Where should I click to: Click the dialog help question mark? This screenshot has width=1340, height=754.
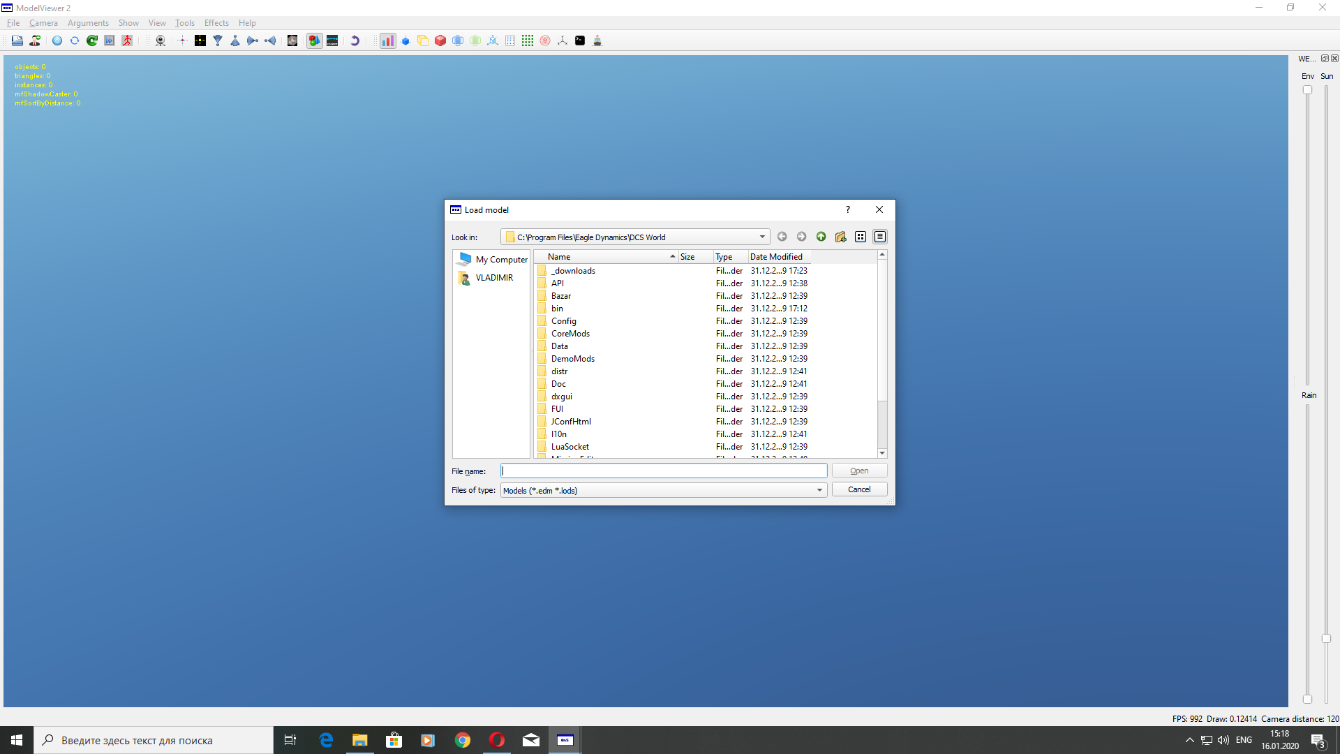848,209
